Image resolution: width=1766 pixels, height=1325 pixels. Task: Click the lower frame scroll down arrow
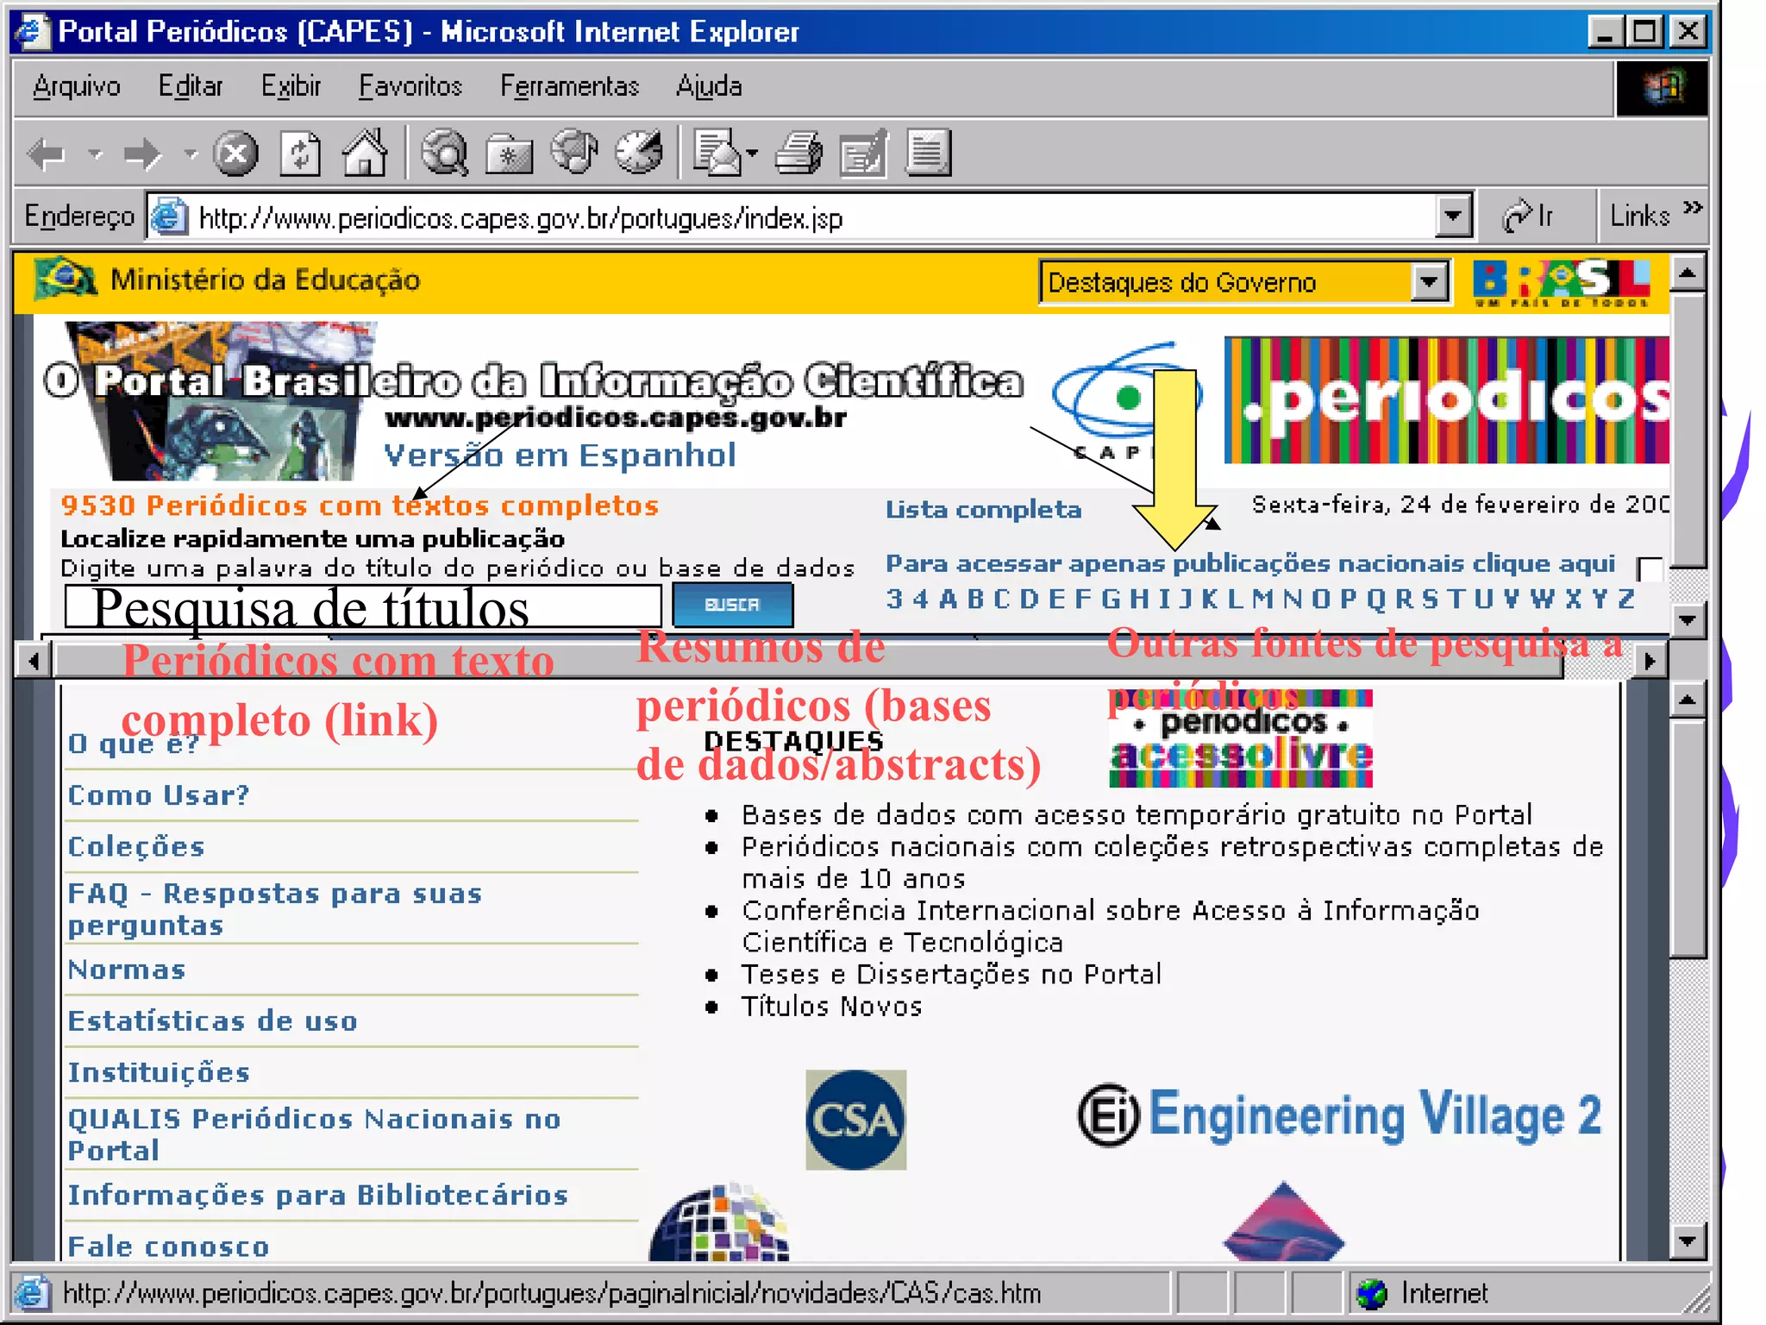[1688, 1242]
